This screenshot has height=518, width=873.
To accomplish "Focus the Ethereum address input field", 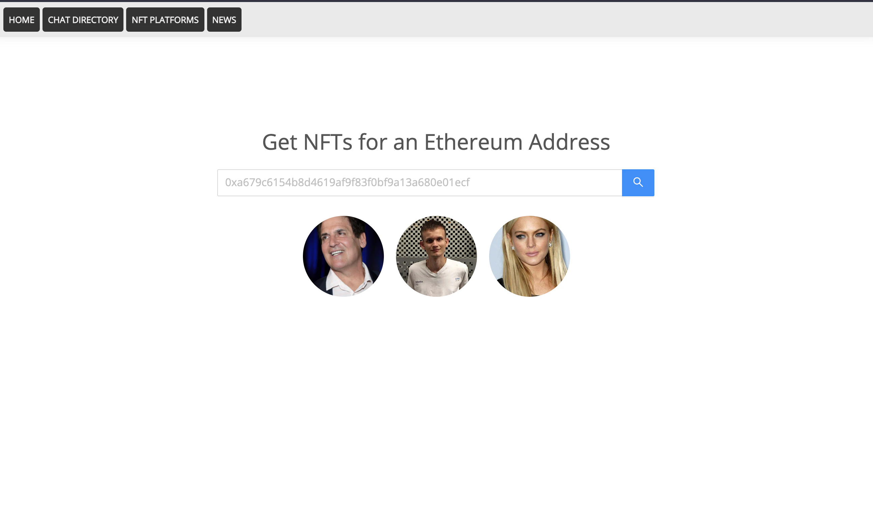I will coord(420,182).
